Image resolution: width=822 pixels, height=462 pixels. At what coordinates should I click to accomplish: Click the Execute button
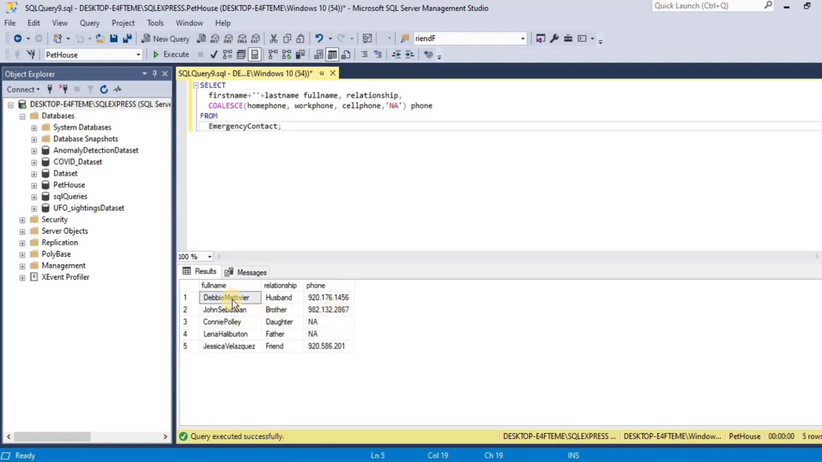[x=172, y=54]
